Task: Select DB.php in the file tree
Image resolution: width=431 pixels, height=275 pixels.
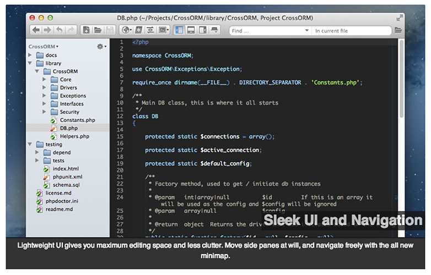Action: pyautogui.click(x=69, y=128)
